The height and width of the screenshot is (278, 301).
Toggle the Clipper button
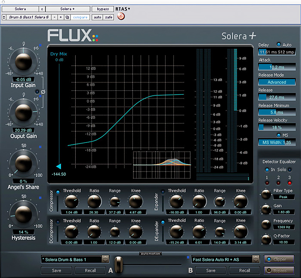pyautogui.click(x=279, y=259)
